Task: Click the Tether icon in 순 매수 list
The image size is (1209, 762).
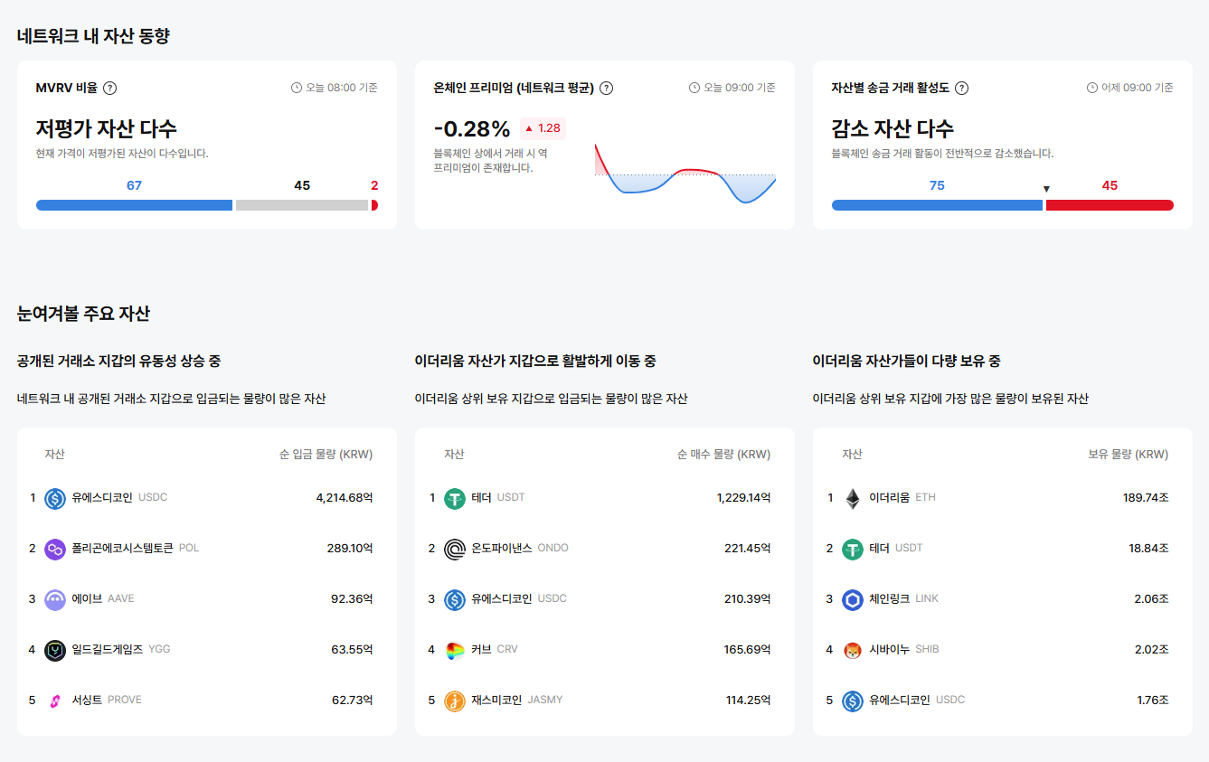Action: click(x=455, y=498)
